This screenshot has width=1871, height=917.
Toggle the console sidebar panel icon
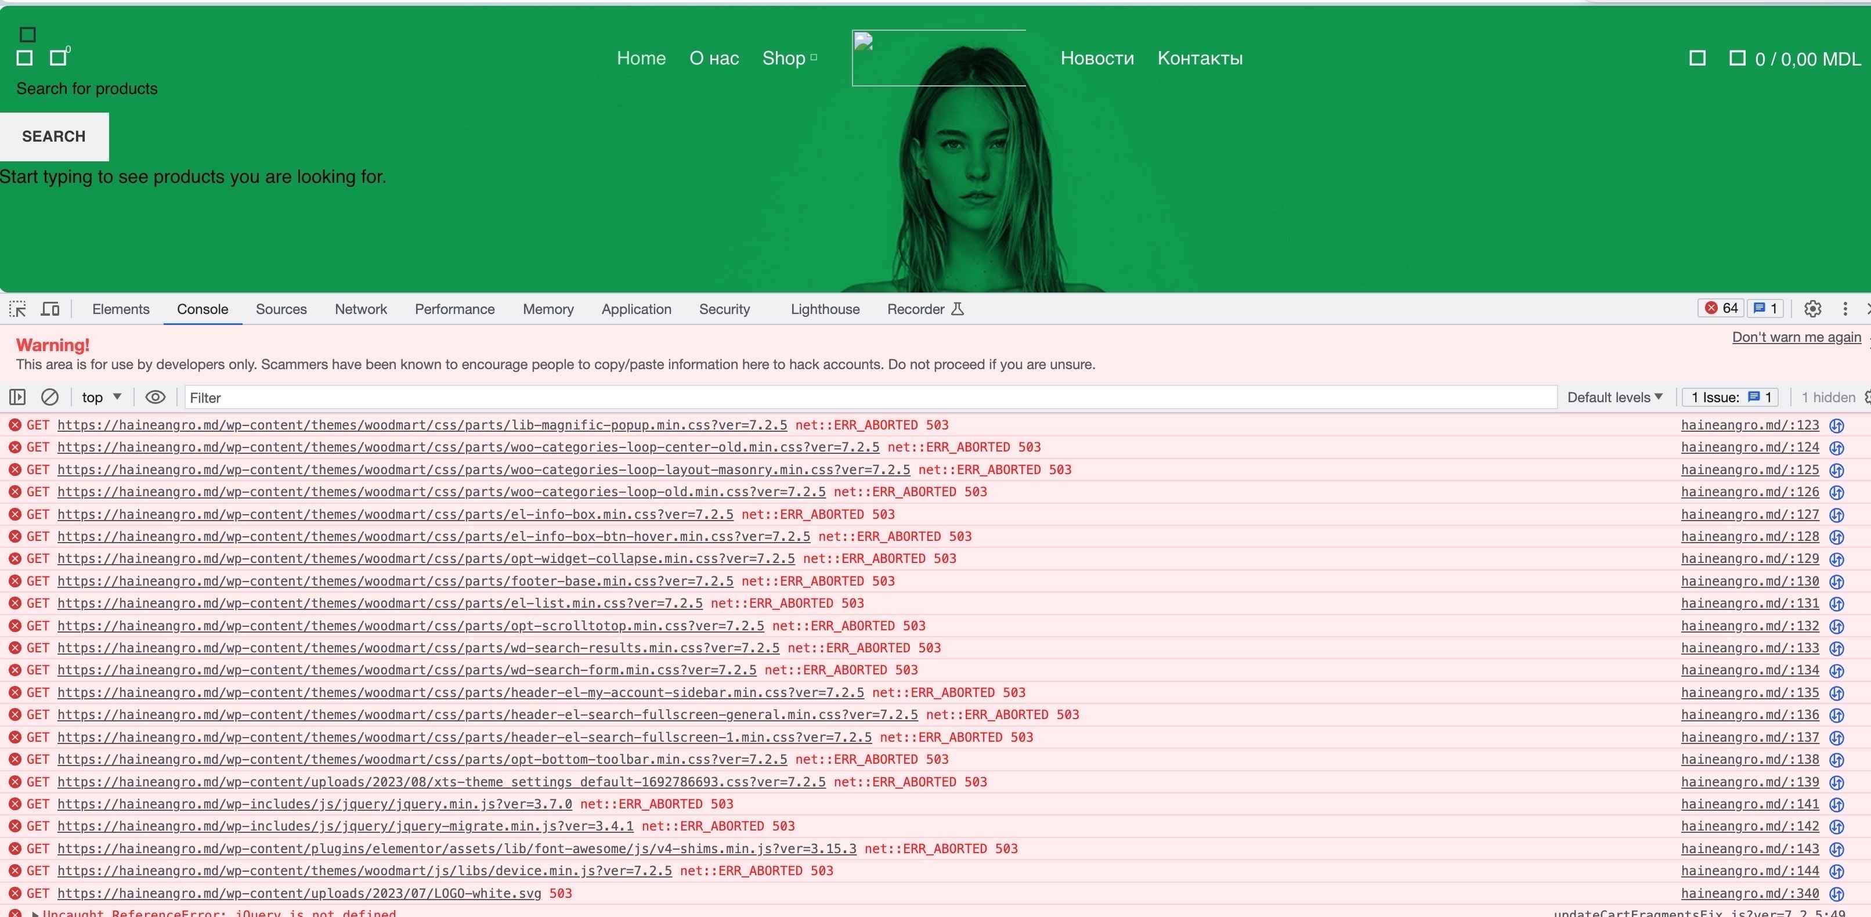(17, 397)
